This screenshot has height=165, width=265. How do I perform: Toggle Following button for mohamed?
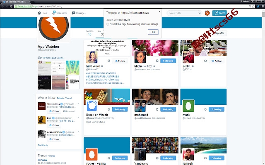click(168, 109)
